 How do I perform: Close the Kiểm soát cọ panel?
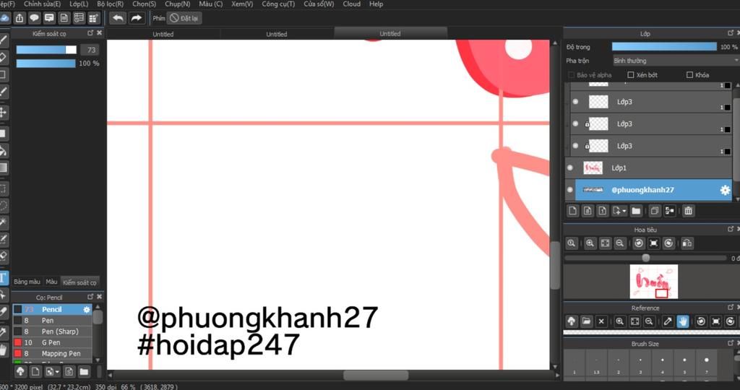99,33
